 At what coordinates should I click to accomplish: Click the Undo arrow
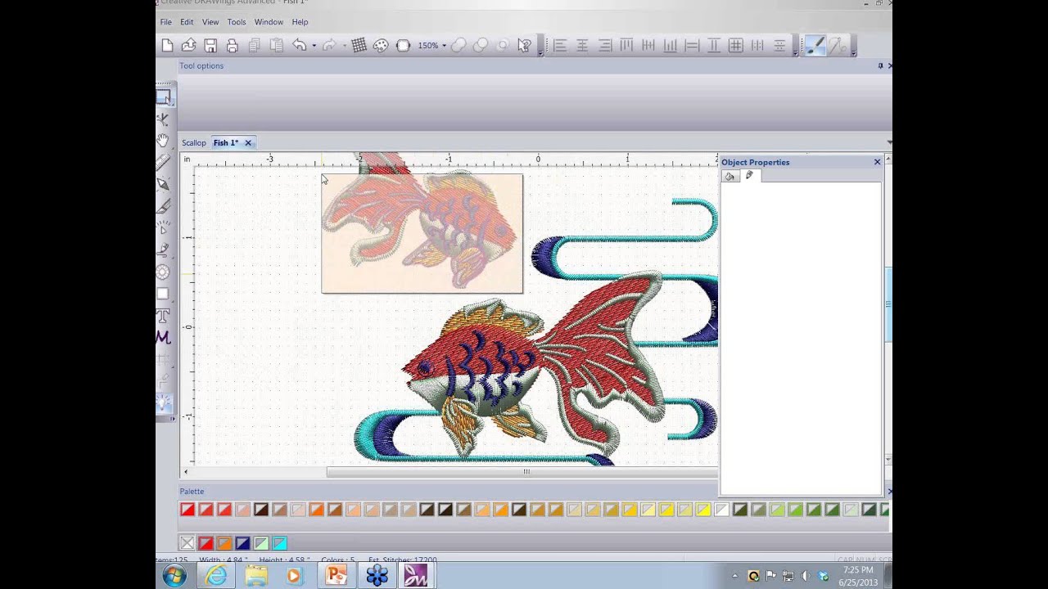(299, 46)
